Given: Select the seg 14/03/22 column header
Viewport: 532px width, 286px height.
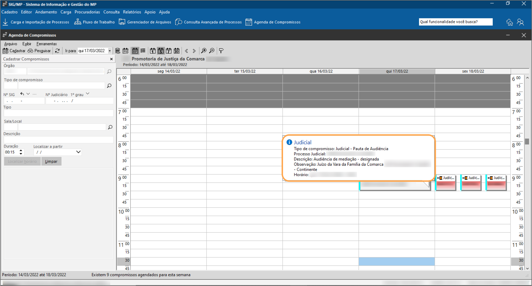Looking at the screenshot, I should 169,71.
